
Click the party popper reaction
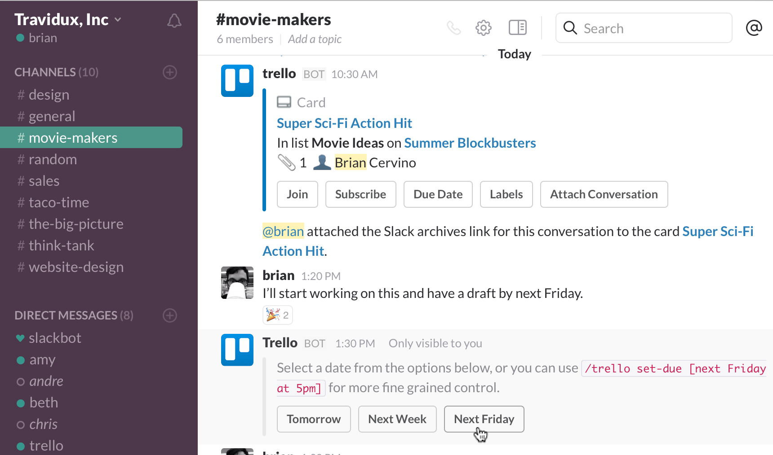click(x=278, y=315)
